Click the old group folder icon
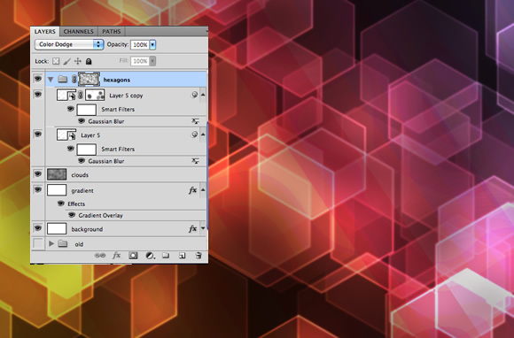514x338 pixels. point(63,243)
